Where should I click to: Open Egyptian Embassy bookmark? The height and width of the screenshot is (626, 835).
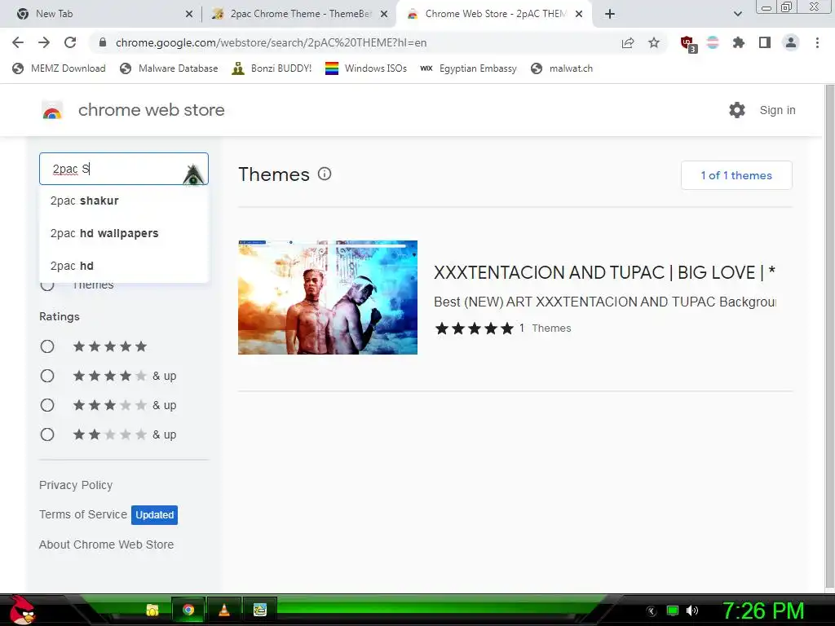pyautogui.click(x=469, y=68)
